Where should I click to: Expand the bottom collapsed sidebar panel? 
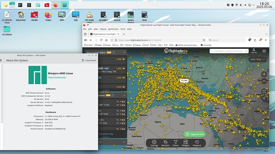click(x=124, y=142)
